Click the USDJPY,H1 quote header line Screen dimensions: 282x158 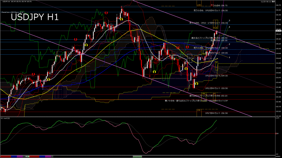pos(17,2)
